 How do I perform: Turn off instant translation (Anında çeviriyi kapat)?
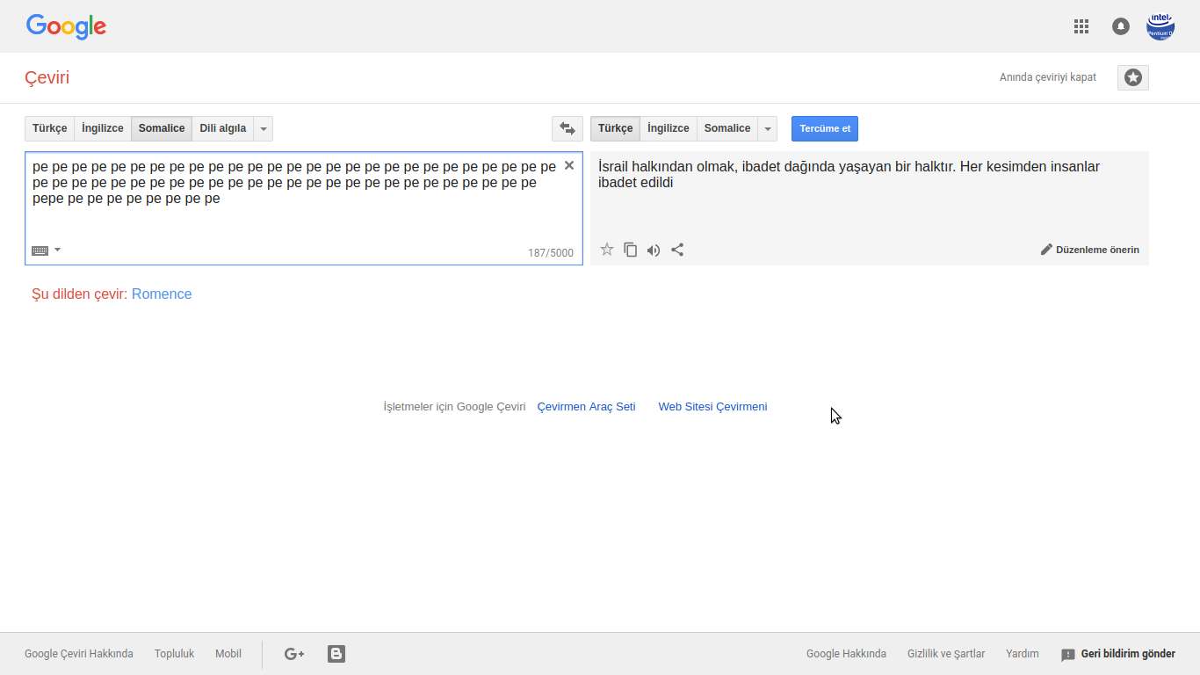click(1048, 77)
